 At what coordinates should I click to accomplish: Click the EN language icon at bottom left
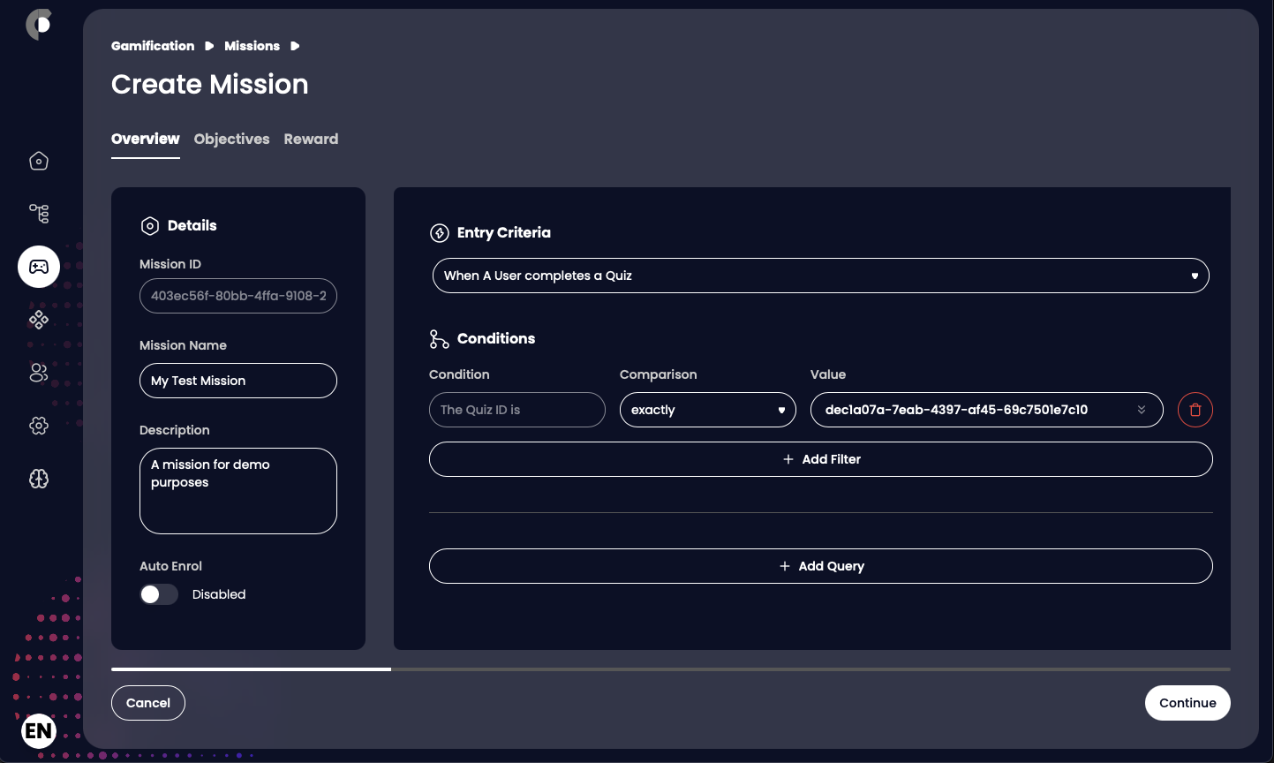pyautogui.click(x=38, y=730)
